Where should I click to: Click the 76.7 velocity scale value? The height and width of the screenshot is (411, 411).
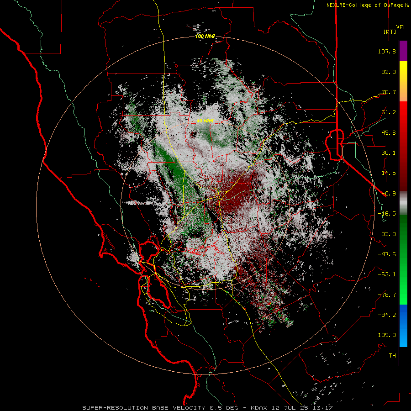pyautogui.click(x=389, y=92)
